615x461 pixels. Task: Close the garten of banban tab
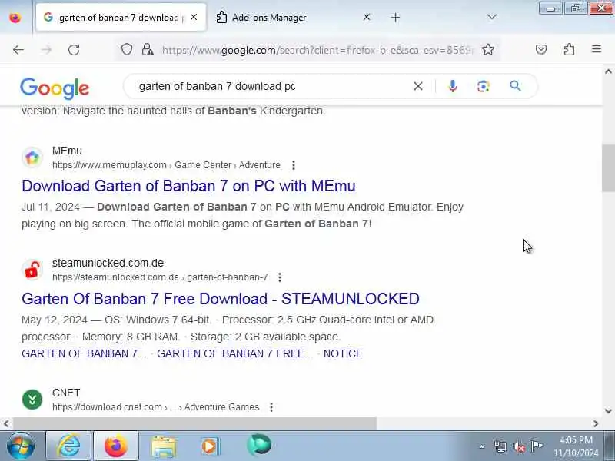(x=194, y=17)
